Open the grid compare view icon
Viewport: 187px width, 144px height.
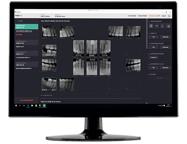(x=151, y=26)
